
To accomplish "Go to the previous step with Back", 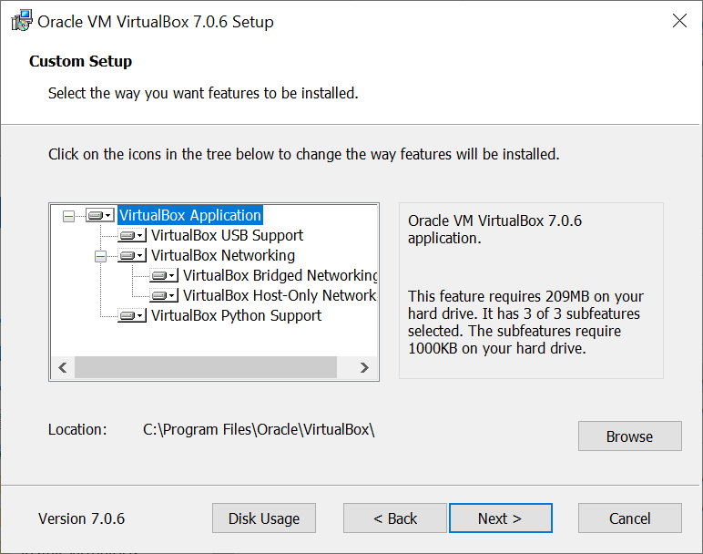I will (395, 518).
